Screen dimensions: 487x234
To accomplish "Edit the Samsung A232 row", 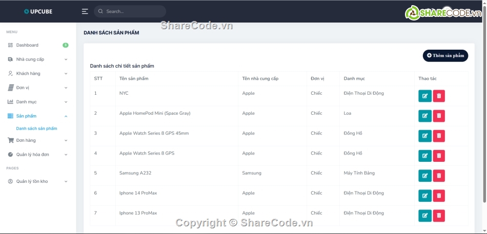I will 425,176.
